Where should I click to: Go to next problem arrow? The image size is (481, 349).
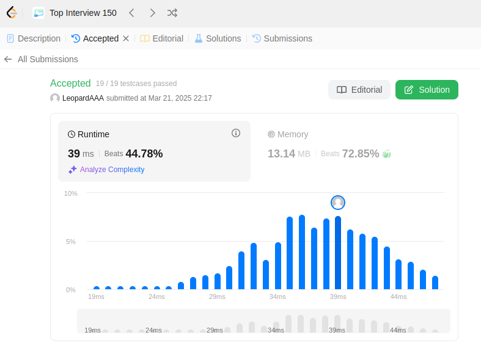point(152,13)
